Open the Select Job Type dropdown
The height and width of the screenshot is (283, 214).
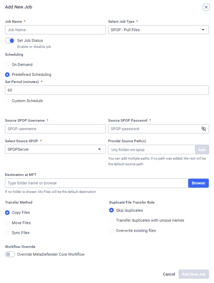pyautogui.click(x=158, y=30)
